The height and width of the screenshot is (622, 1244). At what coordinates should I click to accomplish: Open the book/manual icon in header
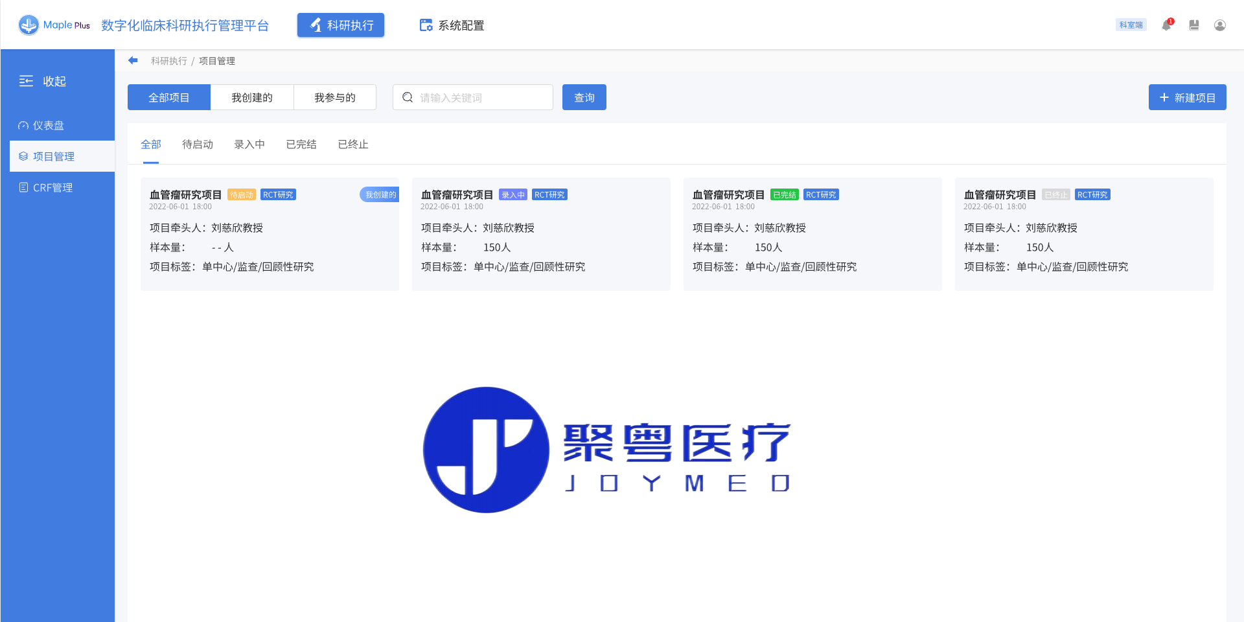(1193, 25)
